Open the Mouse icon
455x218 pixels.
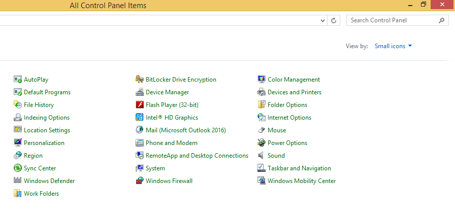pyautogui.click(x=262, y=130)
